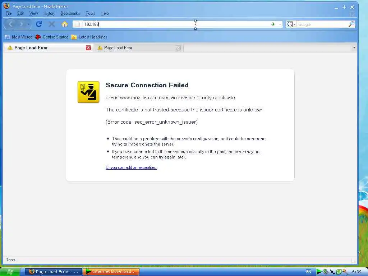Click the black arrow network tray icon
368x276 pixels.
[x=332, y=272]
